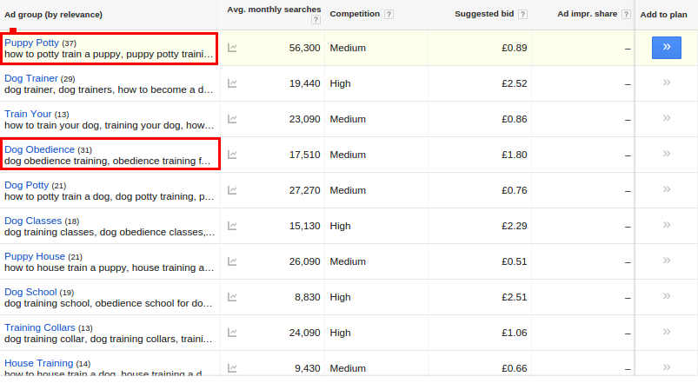The height and width of the screenshot is (383, 698).
Task: Select the 19,440 monthly searches value
Action: (304, 83)
